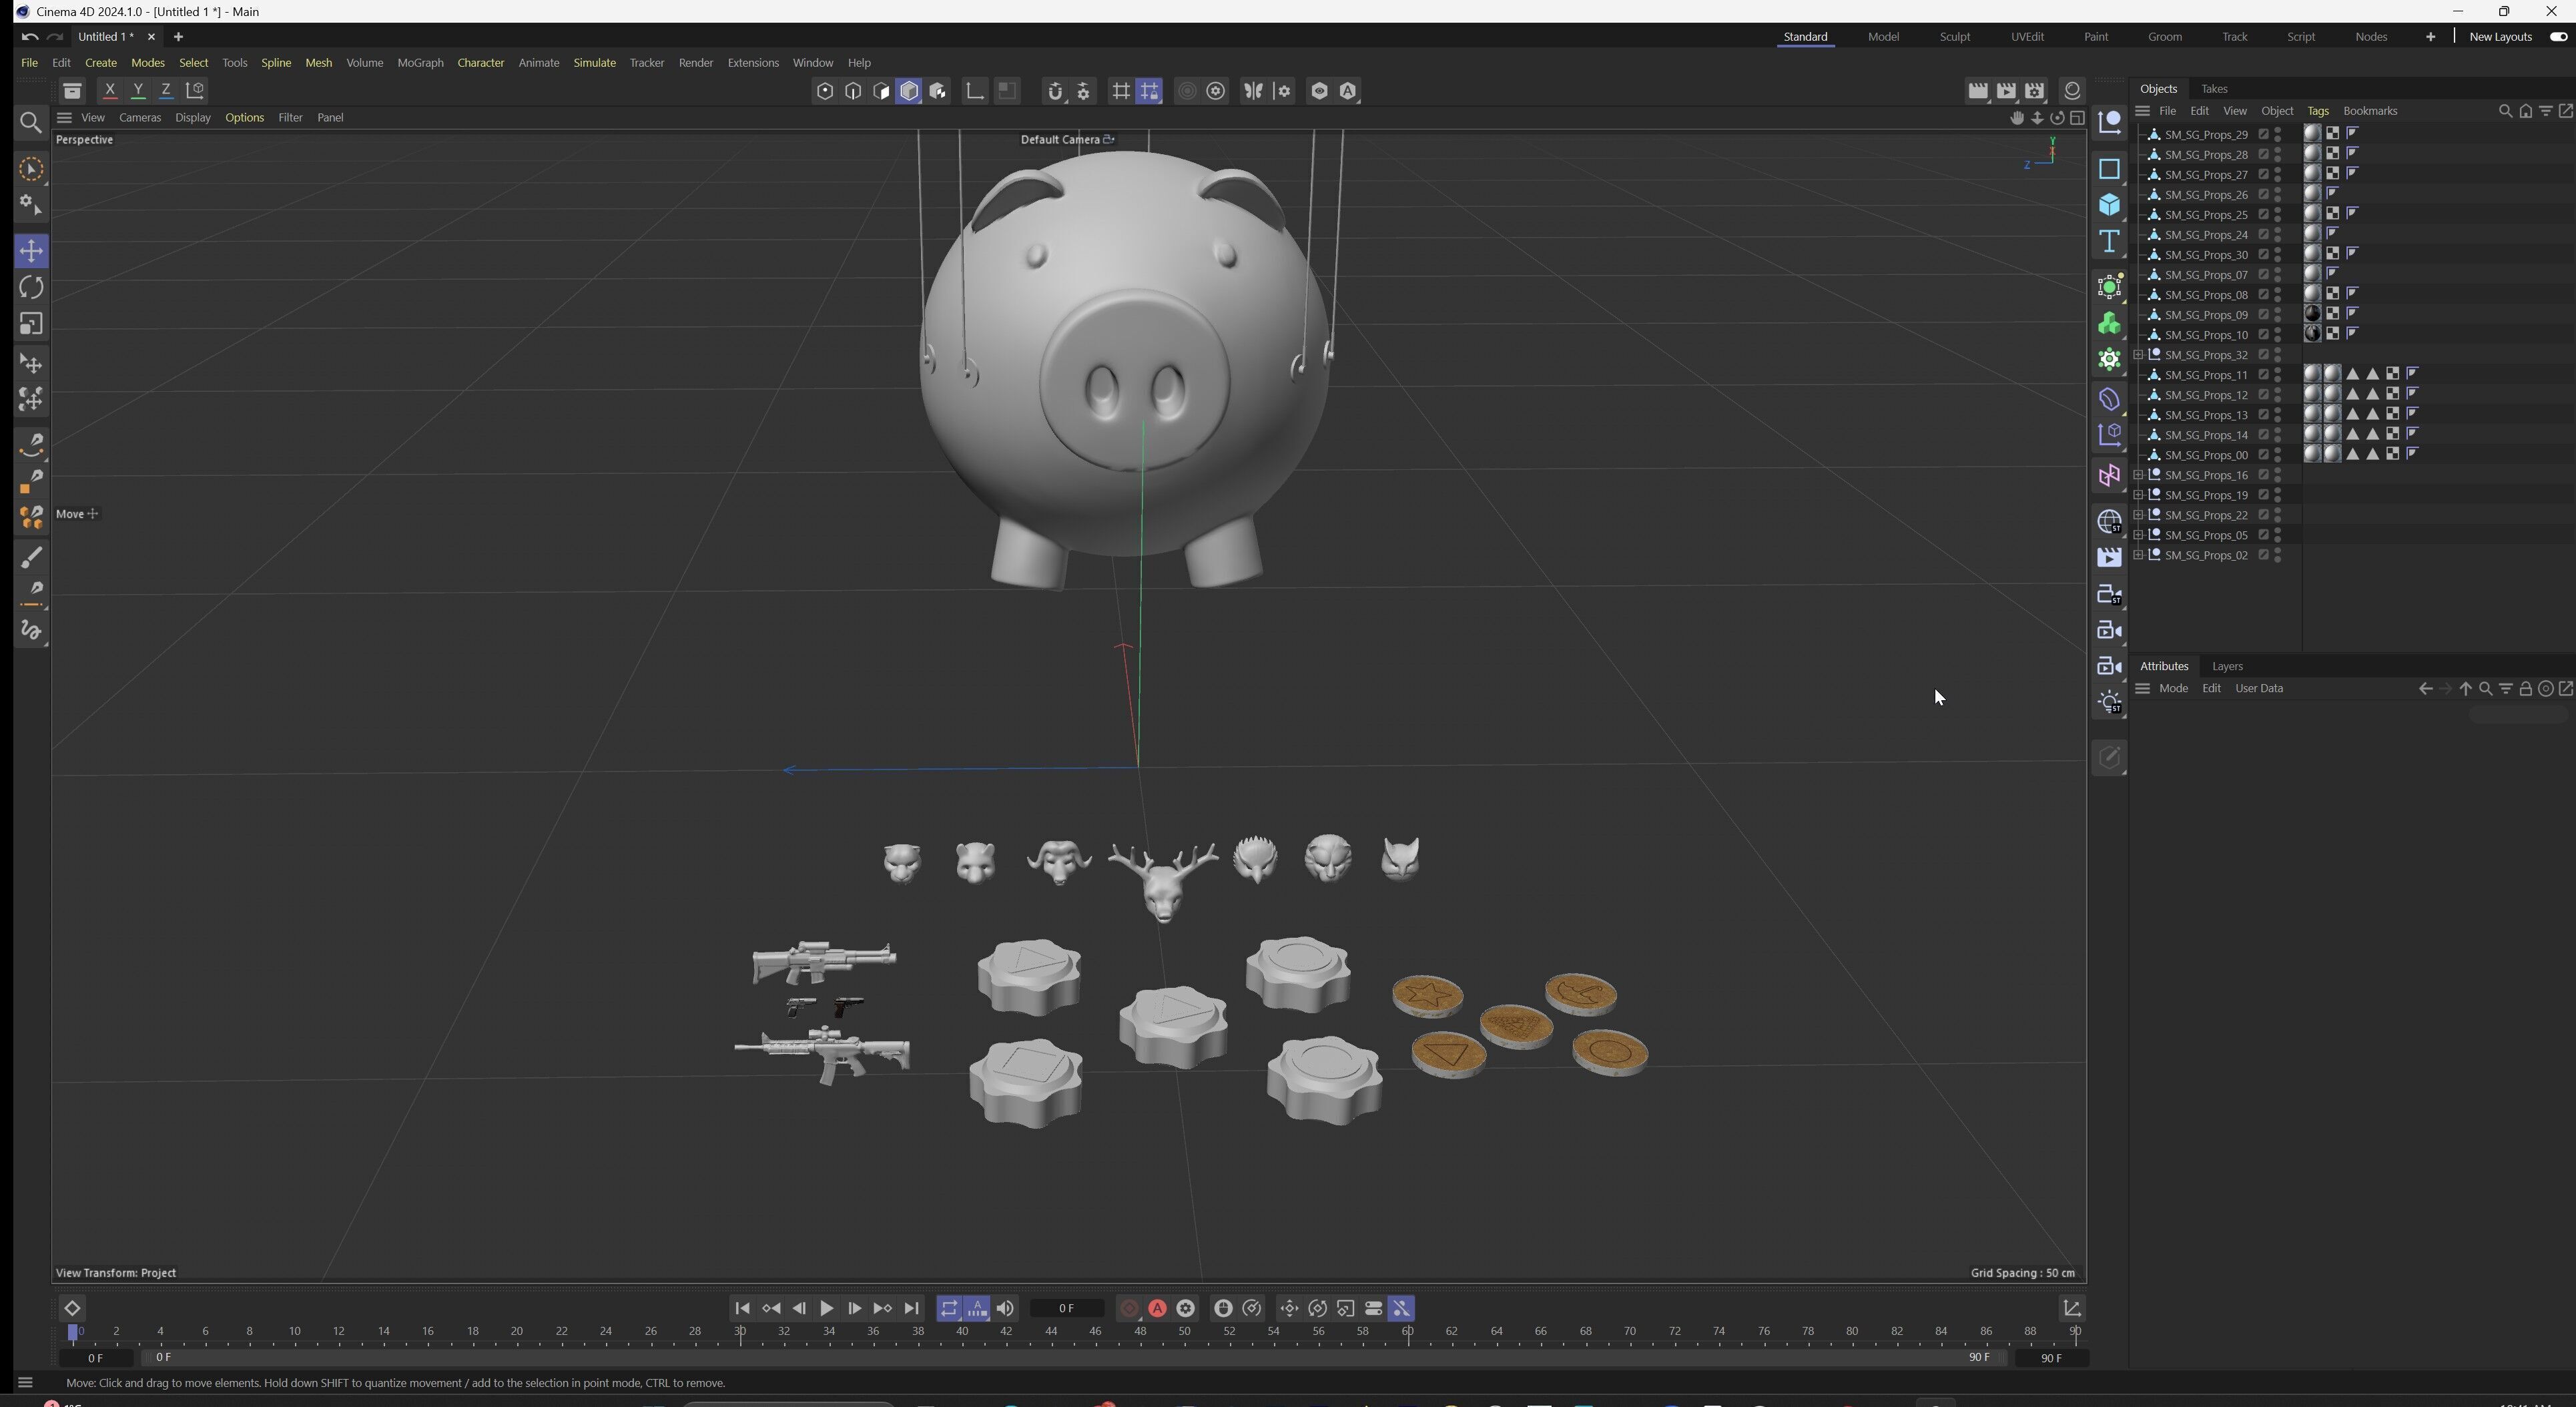
Task: Expand the SM_SG_Props_02 object group
Action: click(x=2138, y=555)
